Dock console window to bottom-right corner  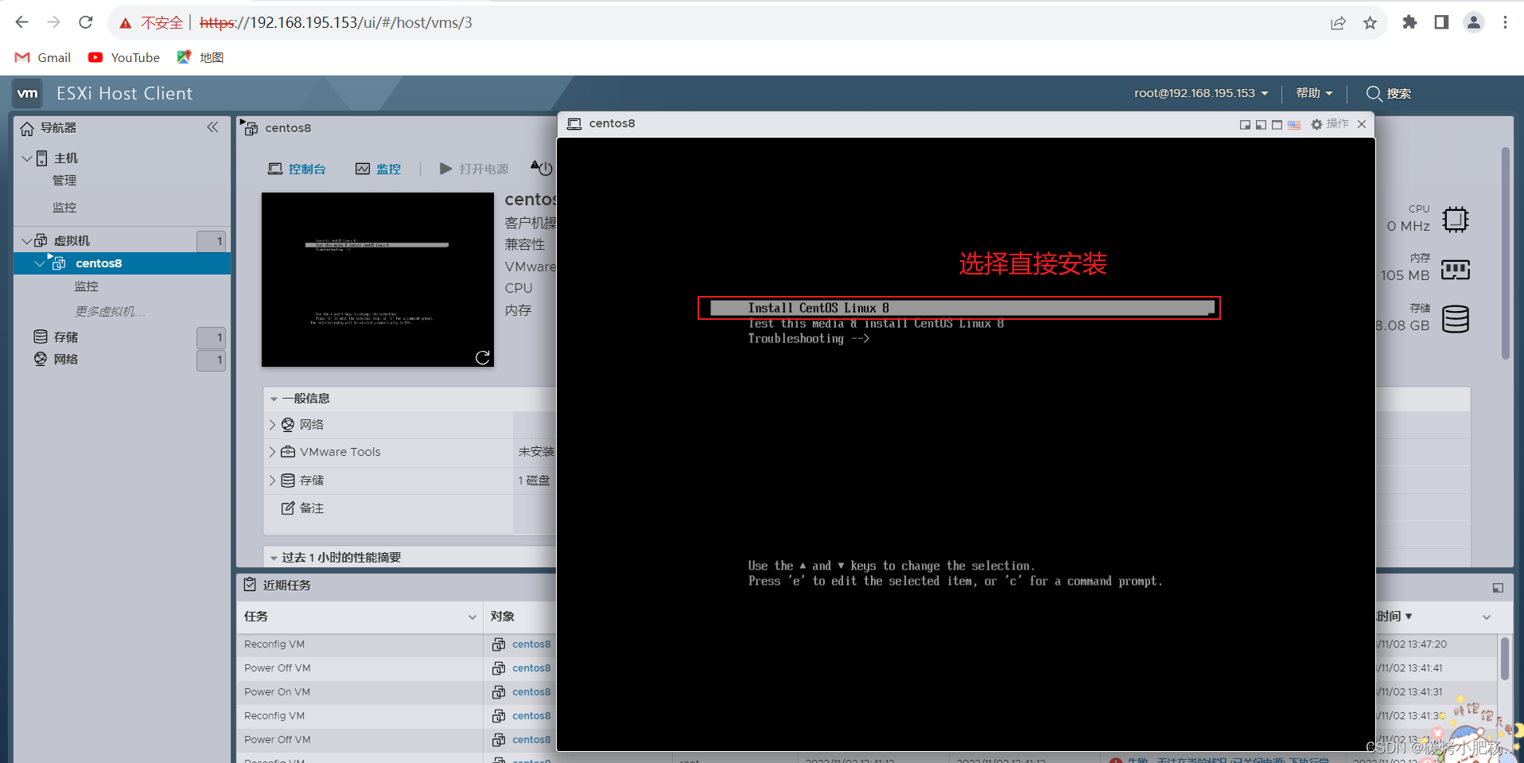[1245, 125]
